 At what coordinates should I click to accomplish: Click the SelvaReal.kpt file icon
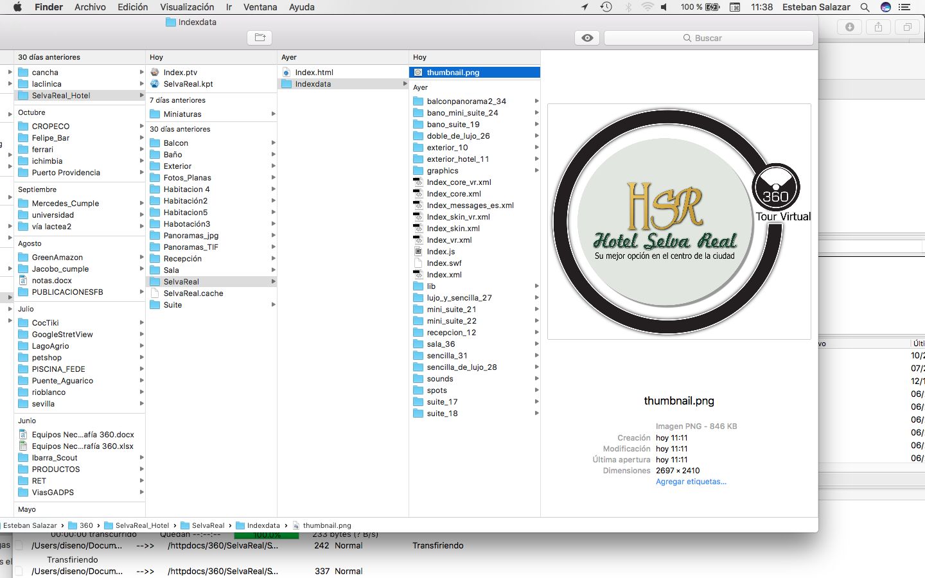point(155,84)
